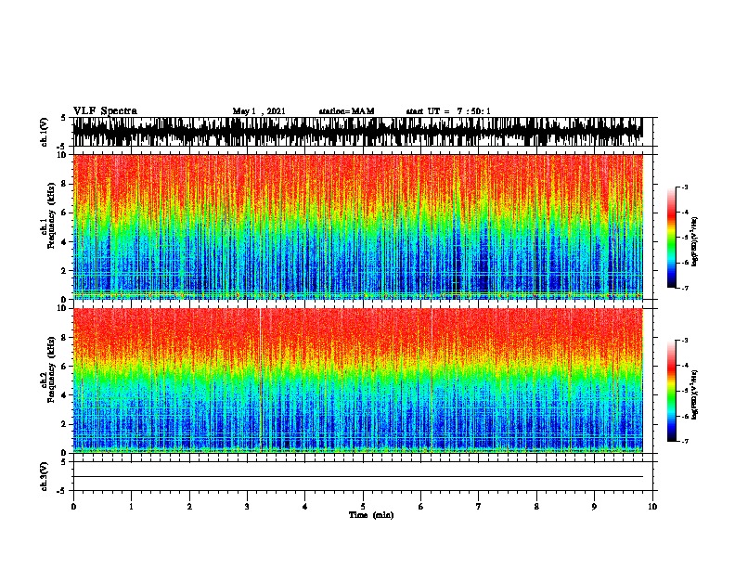The width and height of the screenshot is (735, 568).
Task: Click the ch.1(V) waveform strip
Action: (358, 132)
